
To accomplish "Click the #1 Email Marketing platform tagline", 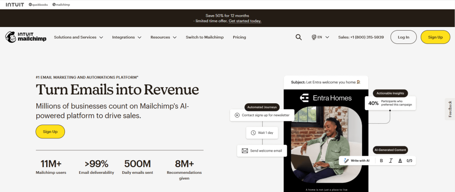I will 87,77.
